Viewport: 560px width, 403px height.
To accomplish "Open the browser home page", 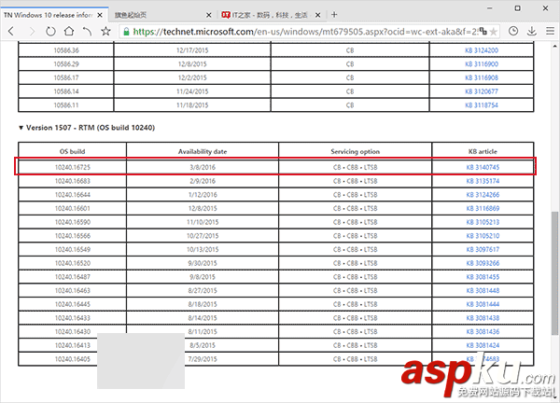I will pos(69,32).
